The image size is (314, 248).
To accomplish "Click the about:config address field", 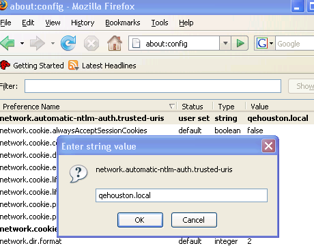I will pos(174,43).
